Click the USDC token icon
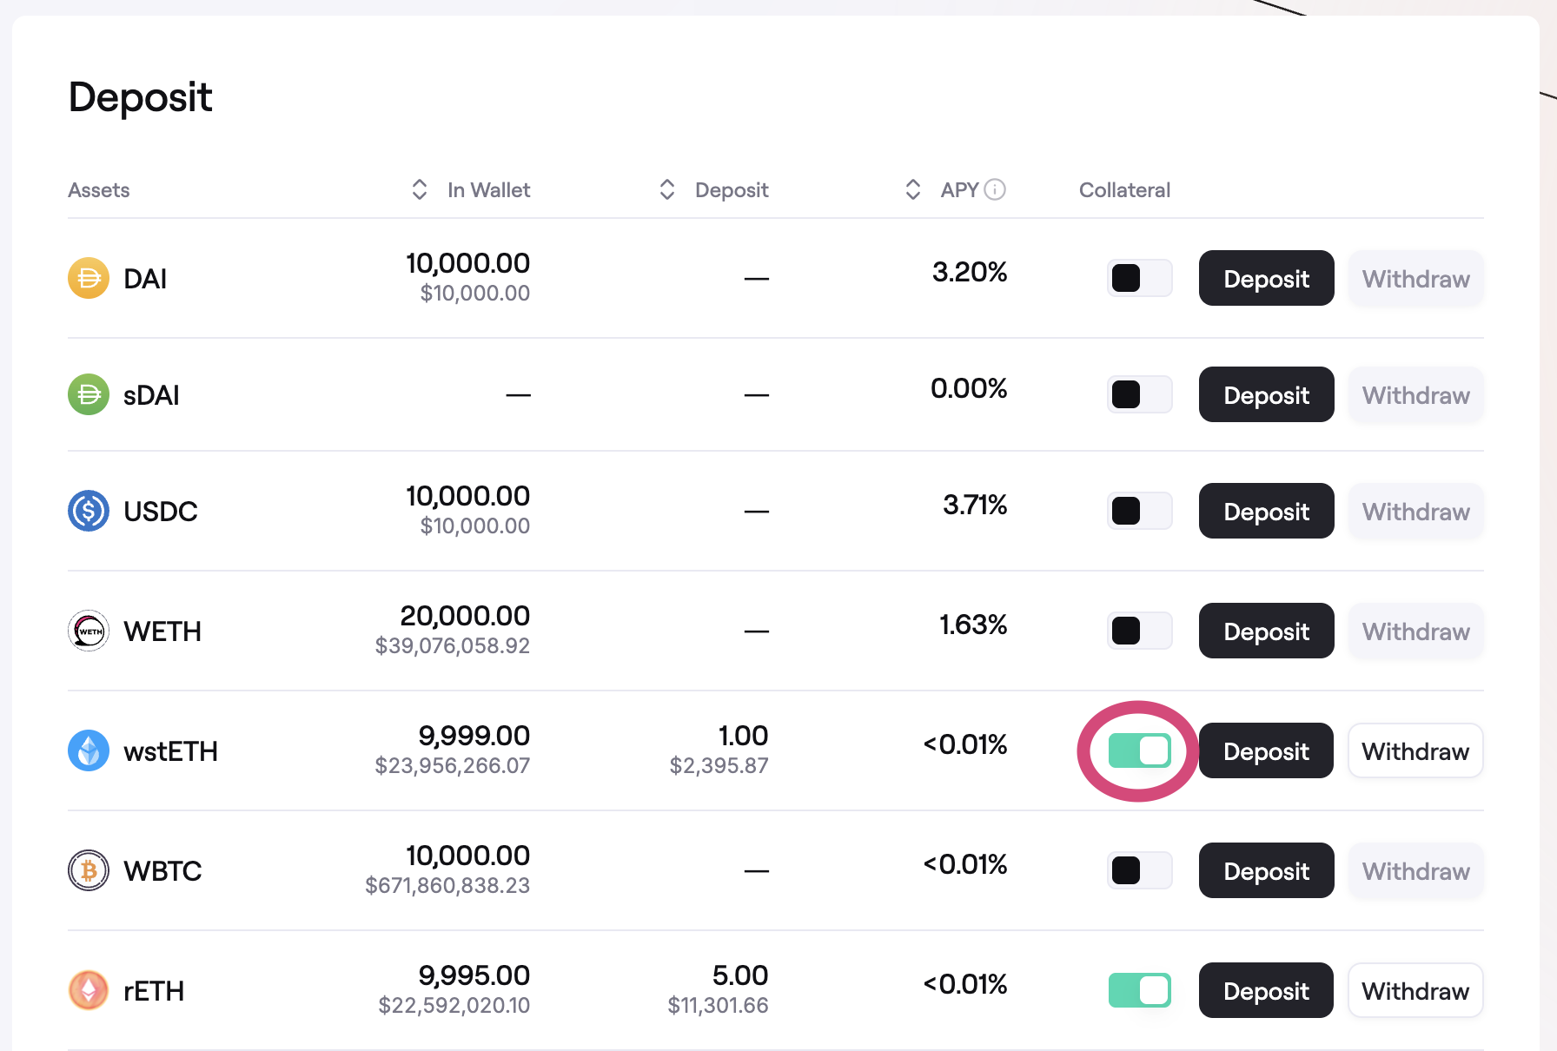The height and width of the screenshot is (1051, 1557). [89, 512]
